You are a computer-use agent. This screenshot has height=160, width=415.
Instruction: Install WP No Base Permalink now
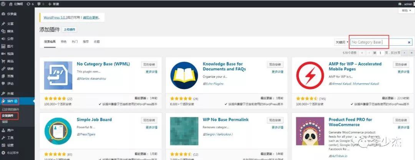tap(275, 120)
